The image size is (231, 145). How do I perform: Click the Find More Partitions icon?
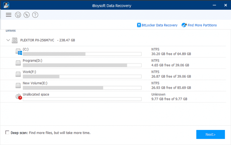[x=184, y=25]
